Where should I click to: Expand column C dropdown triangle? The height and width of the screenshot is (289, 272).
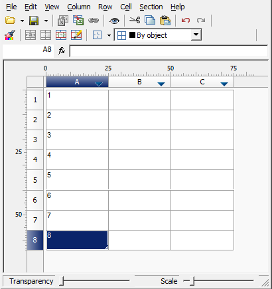click(x=224, y=84)
